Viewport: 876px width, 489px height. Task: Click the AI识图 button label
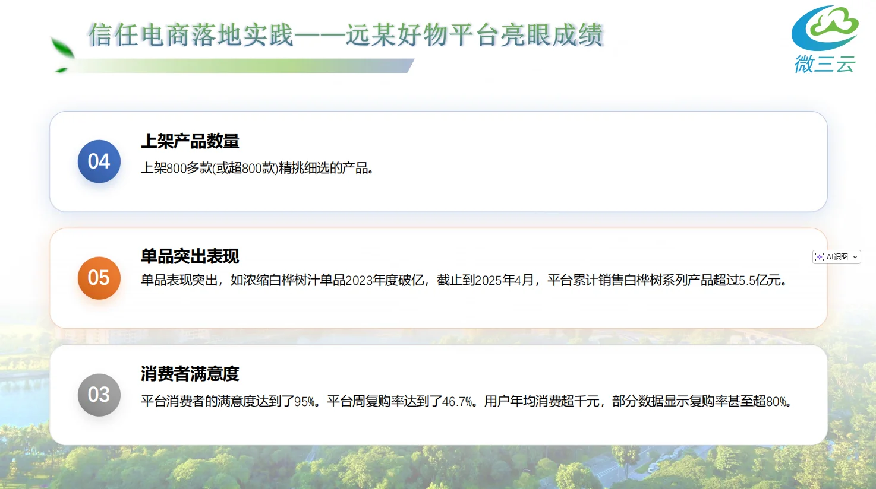(837, 257)
